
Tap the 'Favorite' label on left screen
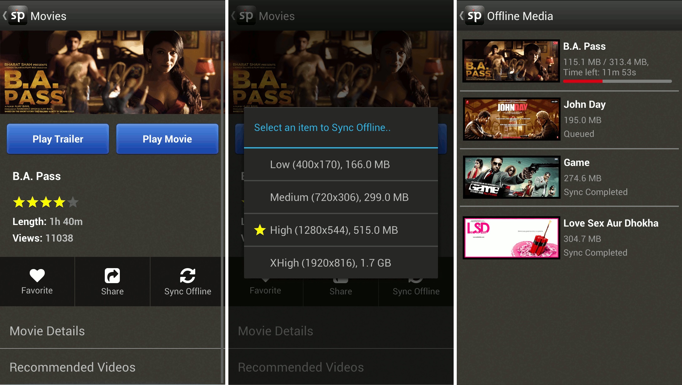click(x=37, y=290)
